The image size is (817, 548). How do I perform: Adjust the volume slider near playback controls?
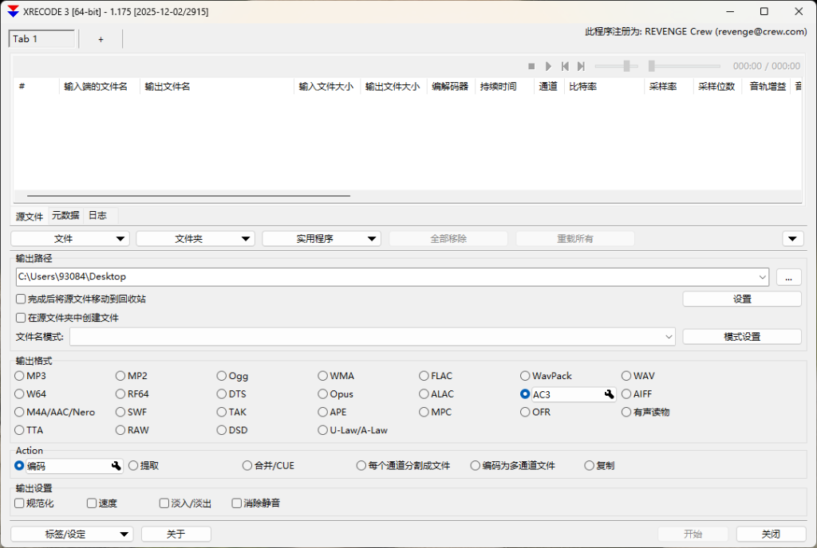tap(628, 66)
